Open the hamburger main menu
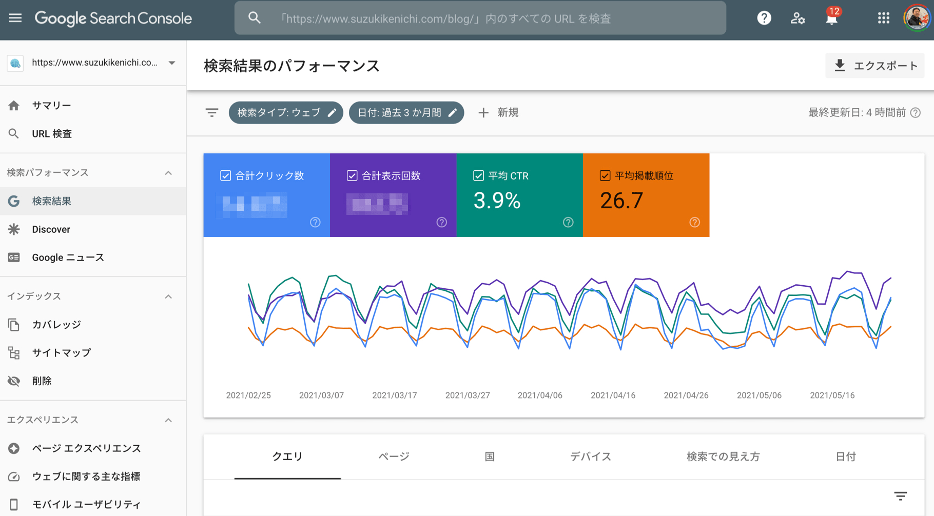 (x=15, y=18)
